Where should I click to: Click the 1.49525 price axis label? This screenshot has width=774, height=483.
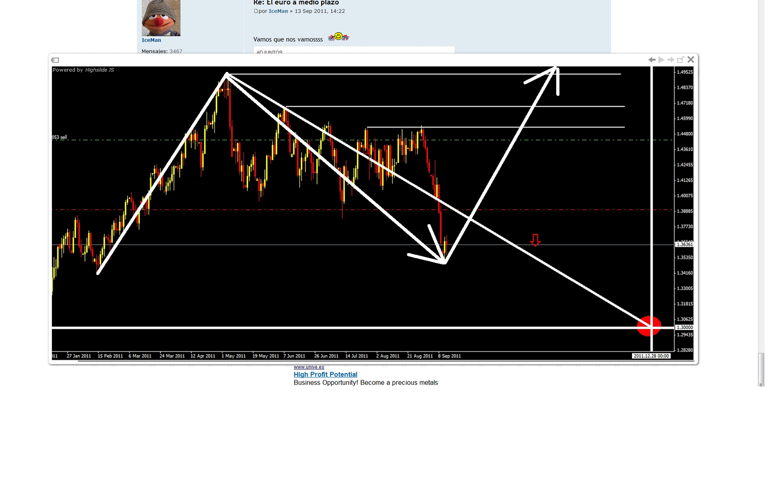coord(684,72)
